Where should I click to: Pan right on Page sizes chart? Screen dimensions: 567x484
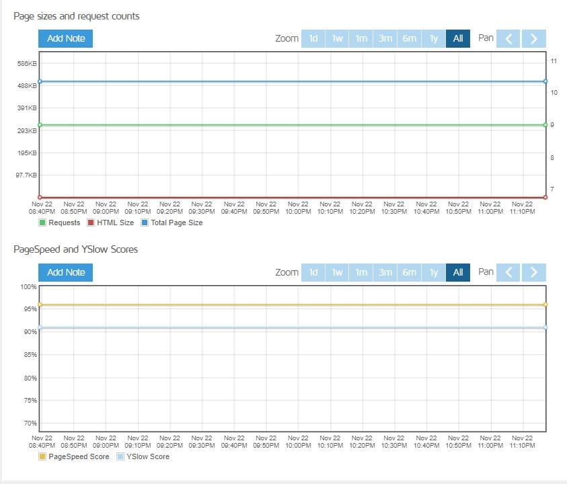[x=533, y=38]
